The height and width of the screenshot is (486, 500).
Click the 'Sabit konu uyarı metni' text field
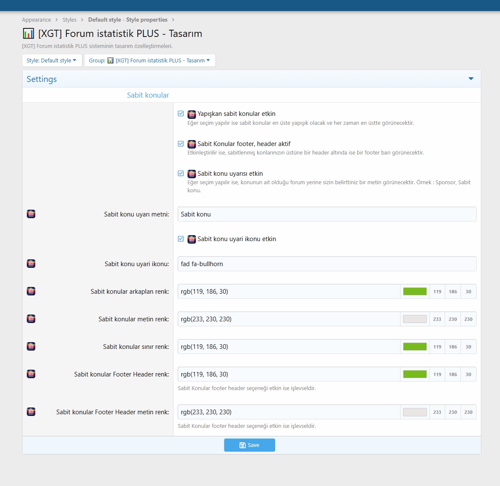coord(327,214)
